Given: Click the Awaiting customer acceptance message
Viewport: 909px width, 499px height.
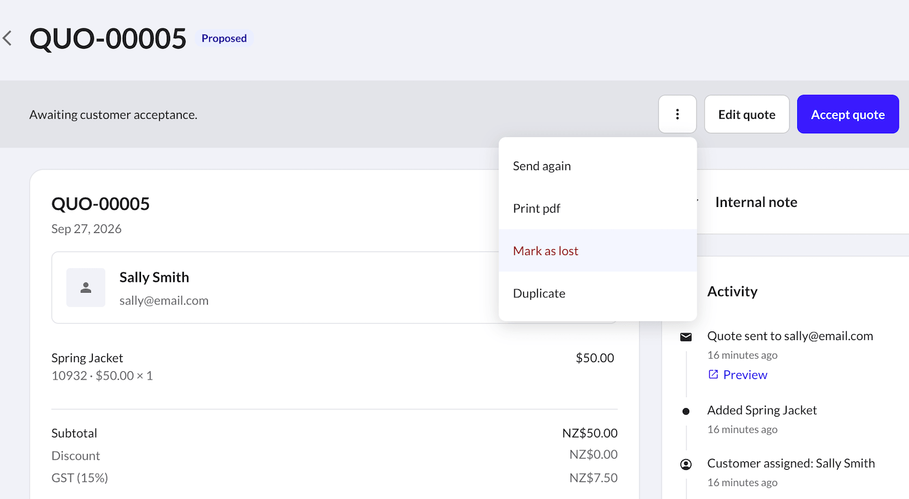Looking at the screenshot, I should pyautogui.click(x=113, y=115).
